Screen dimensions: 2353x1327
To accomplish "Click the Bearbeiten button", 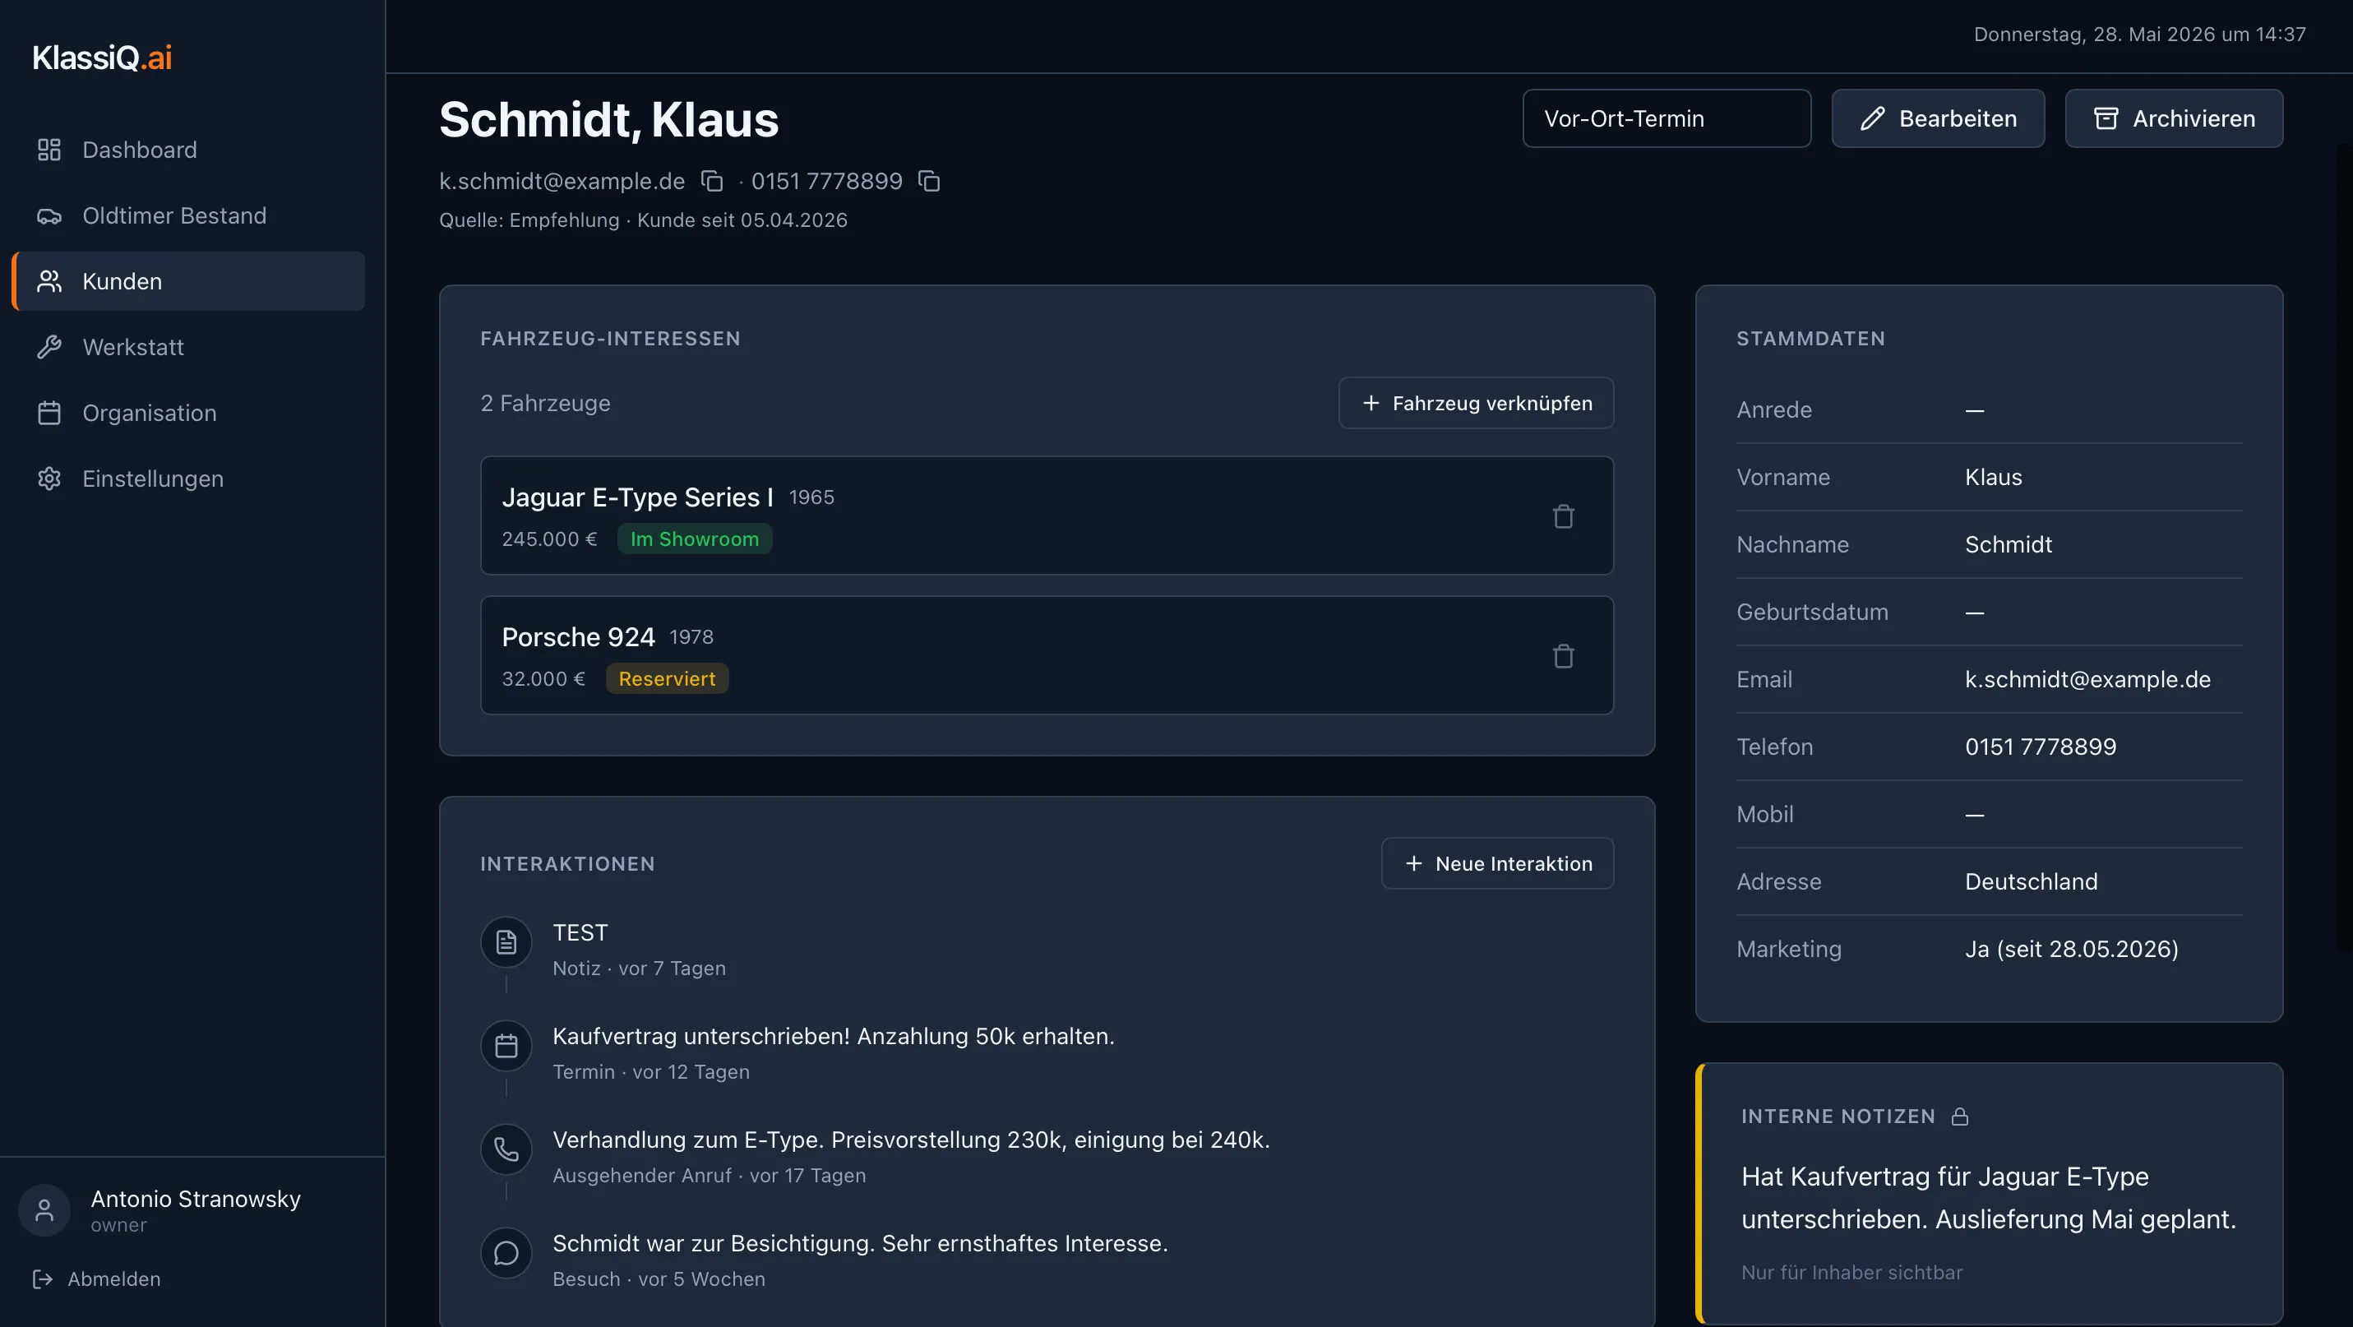I will click(1939, 118).
